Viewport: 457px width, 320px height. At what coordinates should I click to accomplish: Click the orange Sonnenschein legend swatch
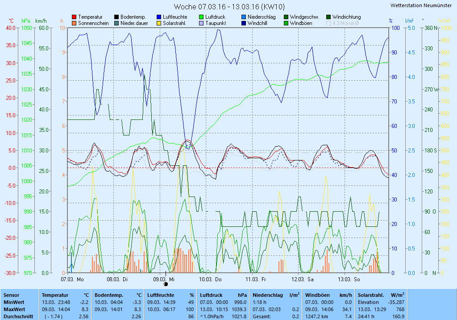click(x=74, y=23)
